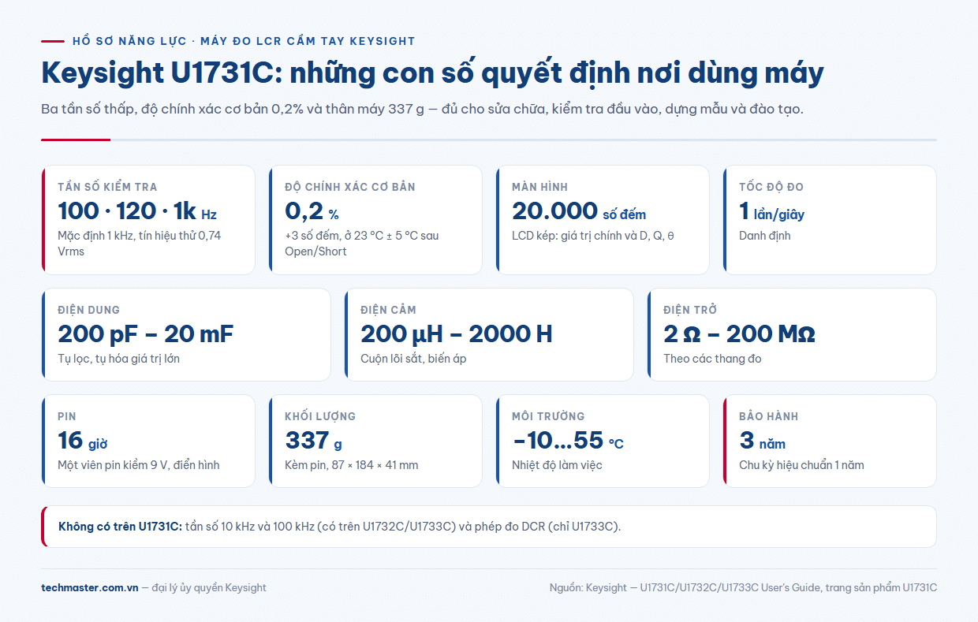This screenshot has width=978, height=622.
Task: Select the 'PIN' card label
Action: point(67,416)
